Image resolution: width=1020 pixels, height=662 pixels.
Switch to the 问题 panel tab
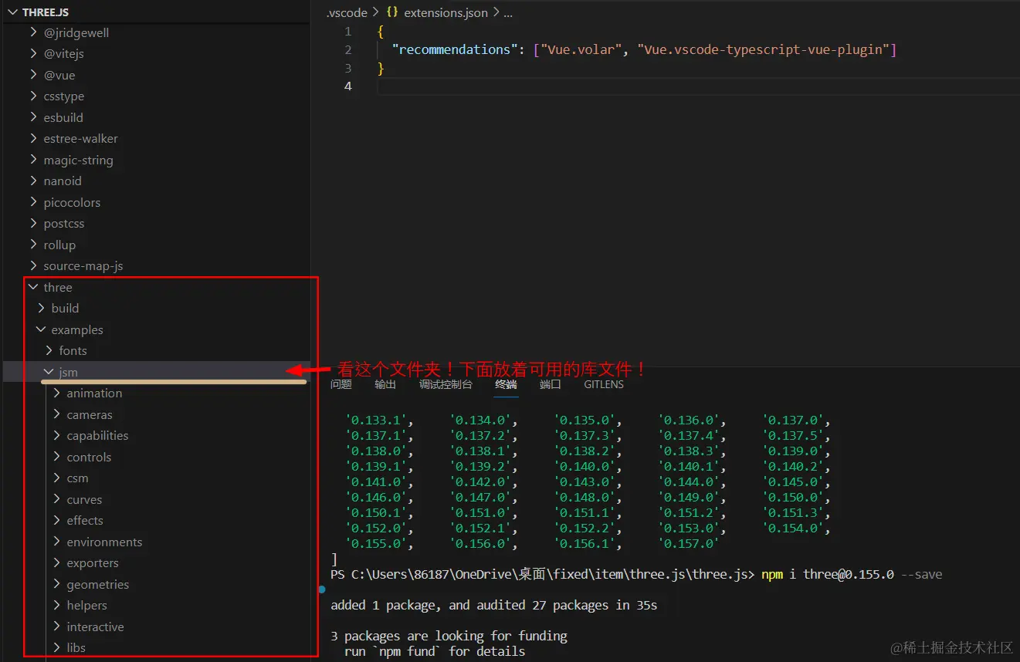[x=341, y=384]
